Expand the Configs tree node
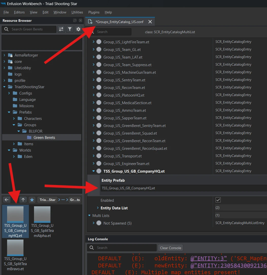The image size is (267, 275). coord(9,93)
